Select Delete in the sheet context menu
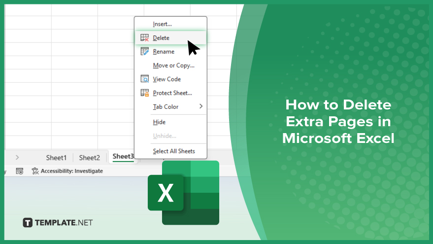Viewport: 433px width, 244px height. pos(170,37)
